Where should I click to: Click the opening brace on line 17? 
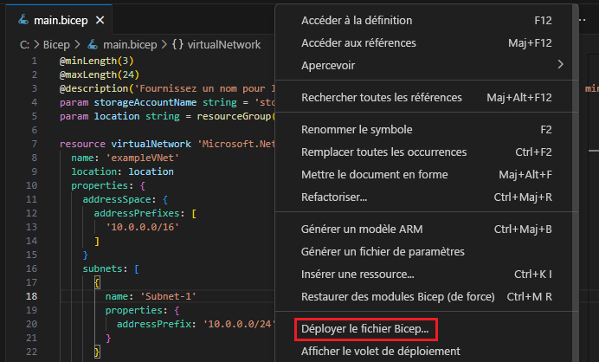[97, 283]
